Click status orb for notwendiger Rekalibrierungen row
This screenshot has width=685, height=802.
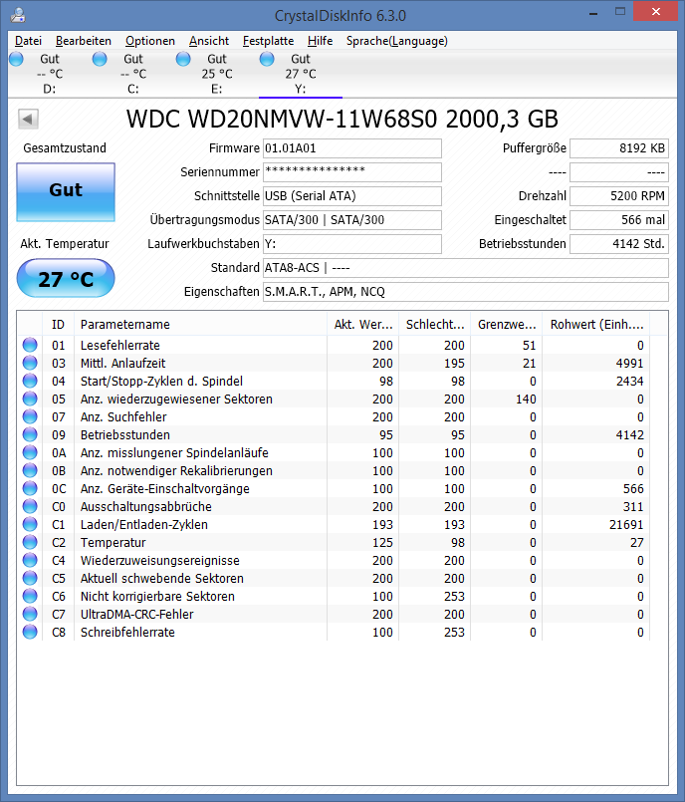(30, 470)
